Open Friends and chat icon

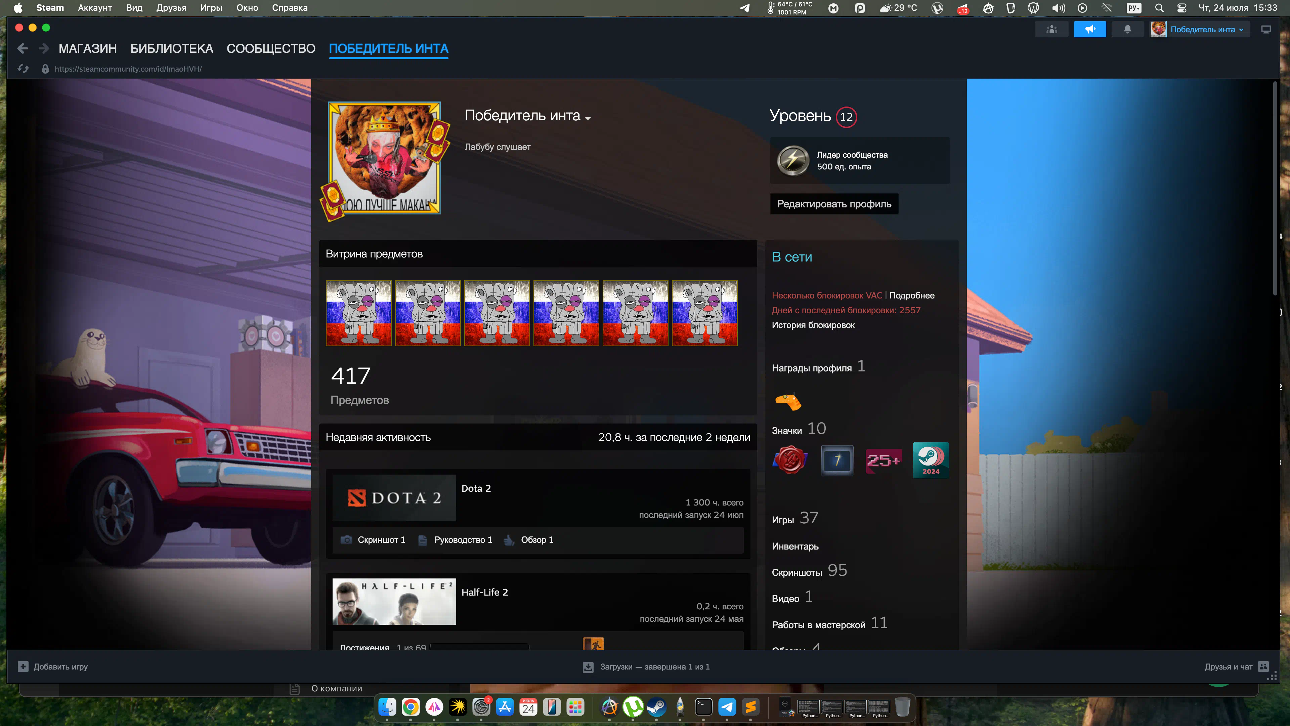click(1263, 667)
